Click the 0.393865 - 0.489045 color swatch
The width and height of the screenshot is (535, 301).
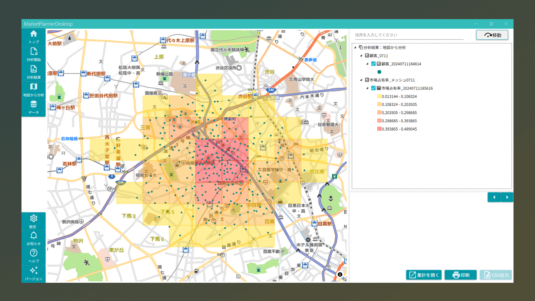[x=379, y=129]
